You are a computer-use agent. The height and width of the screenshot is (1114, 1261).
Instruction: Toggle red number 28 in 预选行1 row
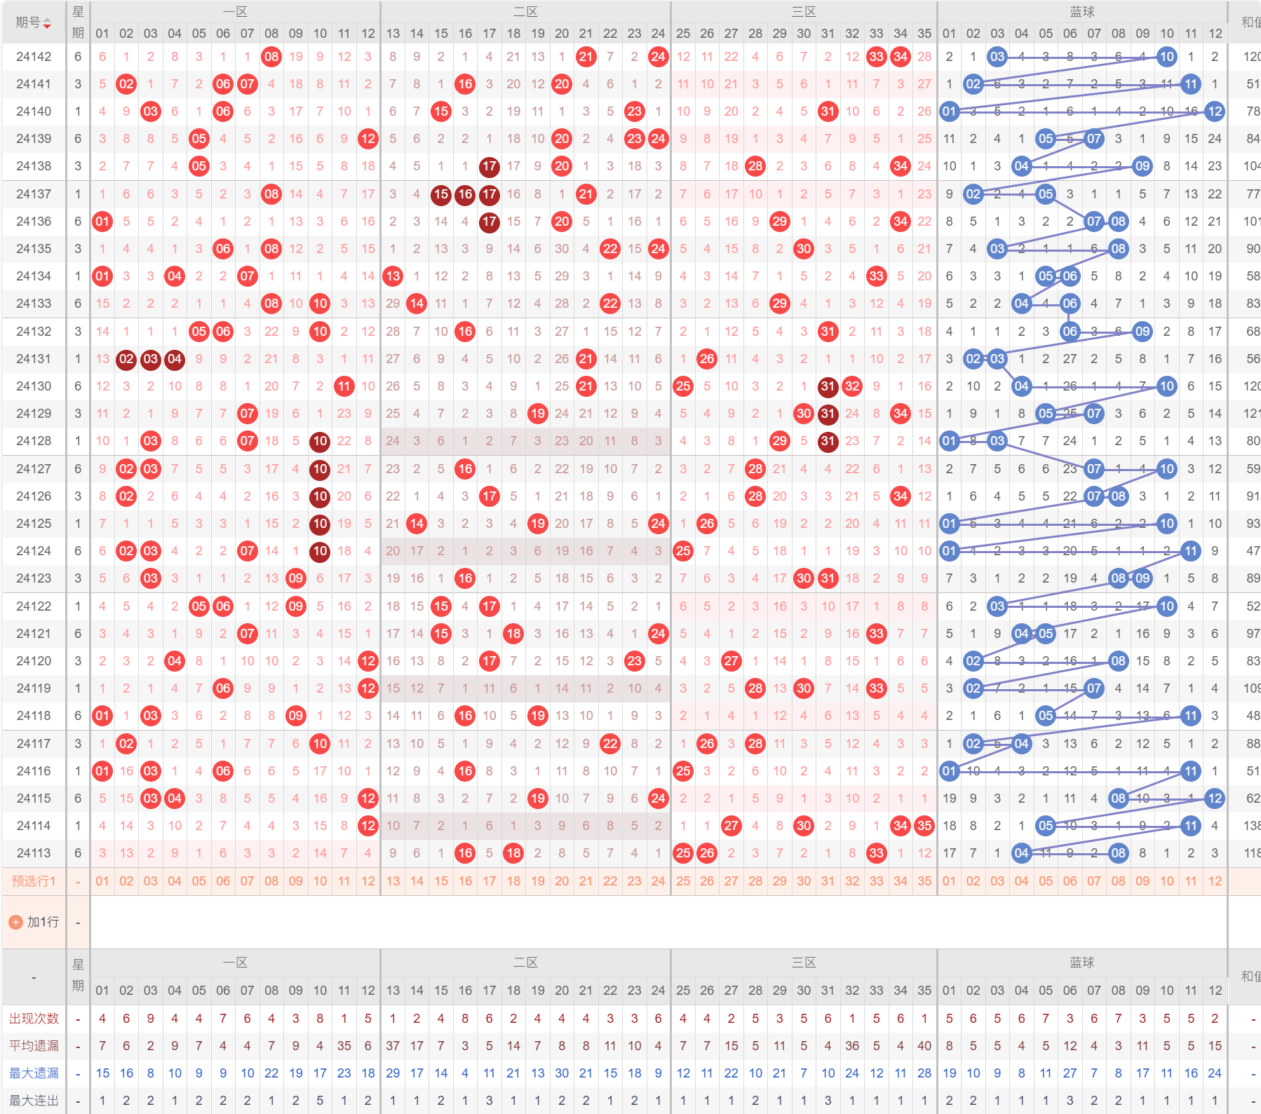tap(755, 881)
